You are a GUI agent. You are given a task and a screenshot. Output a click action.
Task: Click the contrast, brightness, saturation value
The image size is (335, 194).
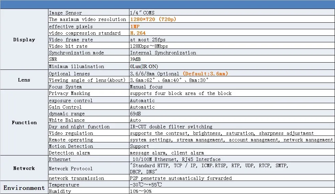(222, 133)
